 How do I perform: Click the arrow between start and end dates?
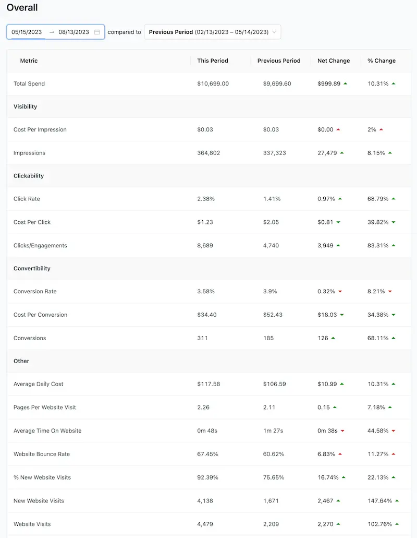52,32
